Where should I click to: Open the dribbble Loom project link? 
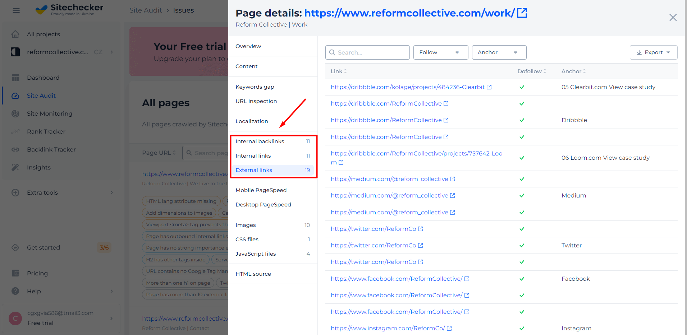tap(416, 158)
